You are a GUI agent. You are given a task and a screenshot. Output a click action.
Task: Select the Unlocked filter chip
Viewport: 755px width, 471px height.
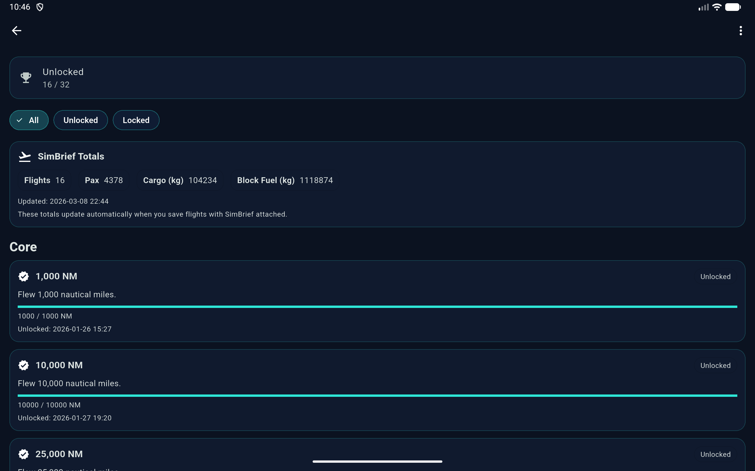pyautogui.click(x=81, y=120)
